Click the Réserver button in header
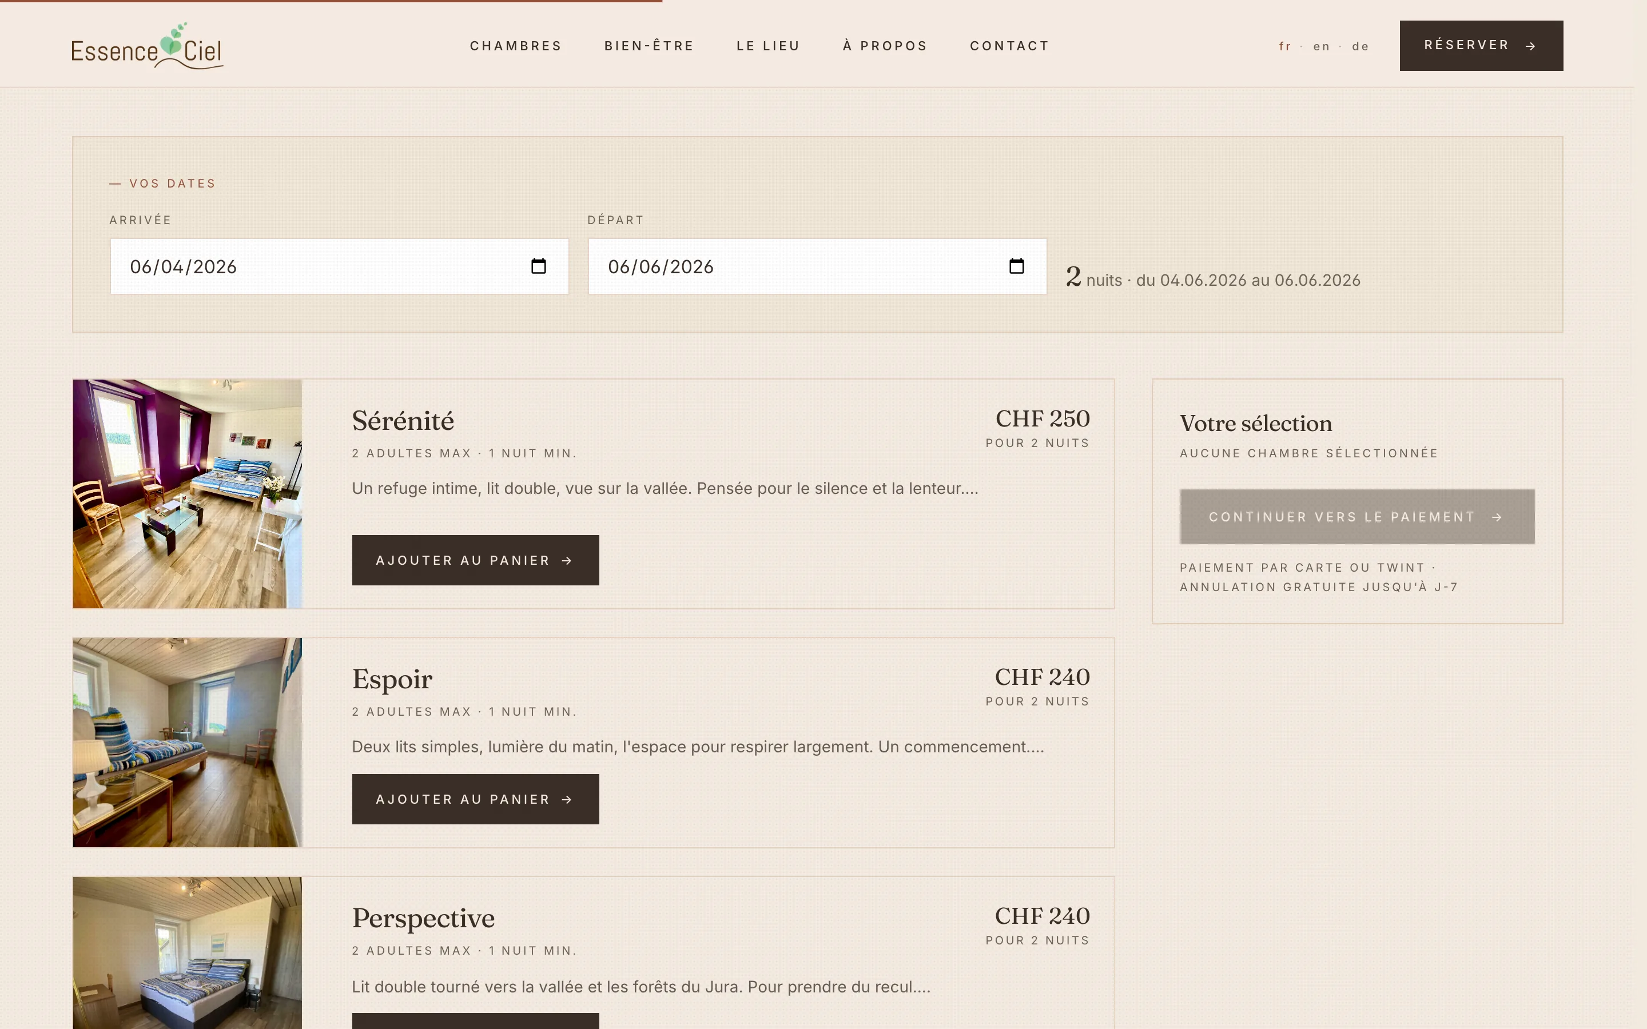Screen dimensions: 1647x1029 pyautogui.click(x=1481, y=46)
